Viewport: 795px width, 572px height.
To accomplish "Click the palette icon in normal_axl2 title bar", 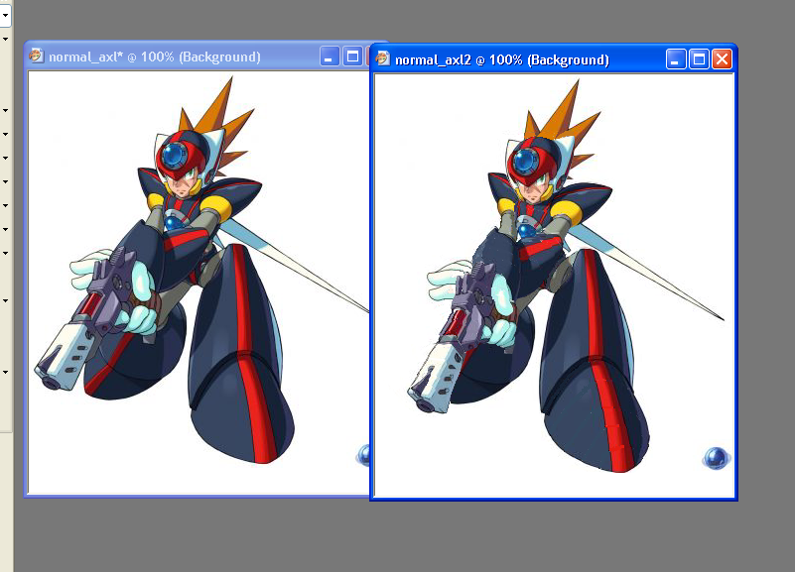I will [x=383, y=58].
